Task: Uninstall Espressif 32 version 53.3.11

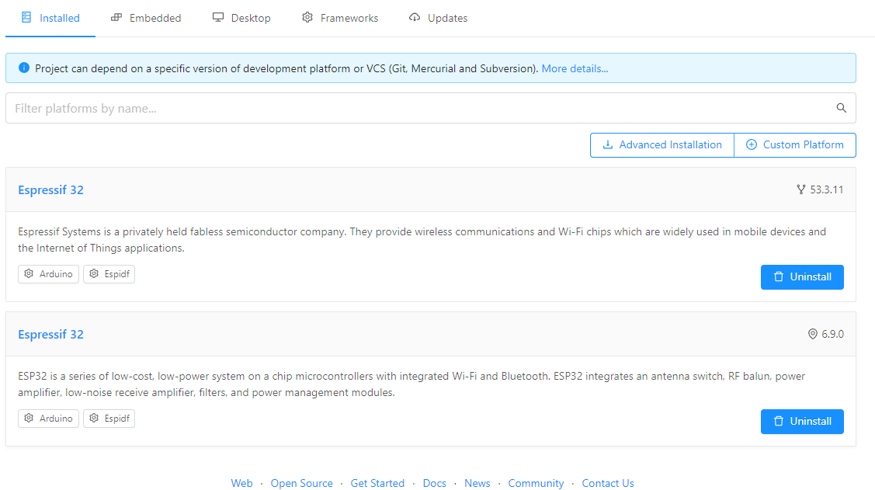Action: coord(802,276)
